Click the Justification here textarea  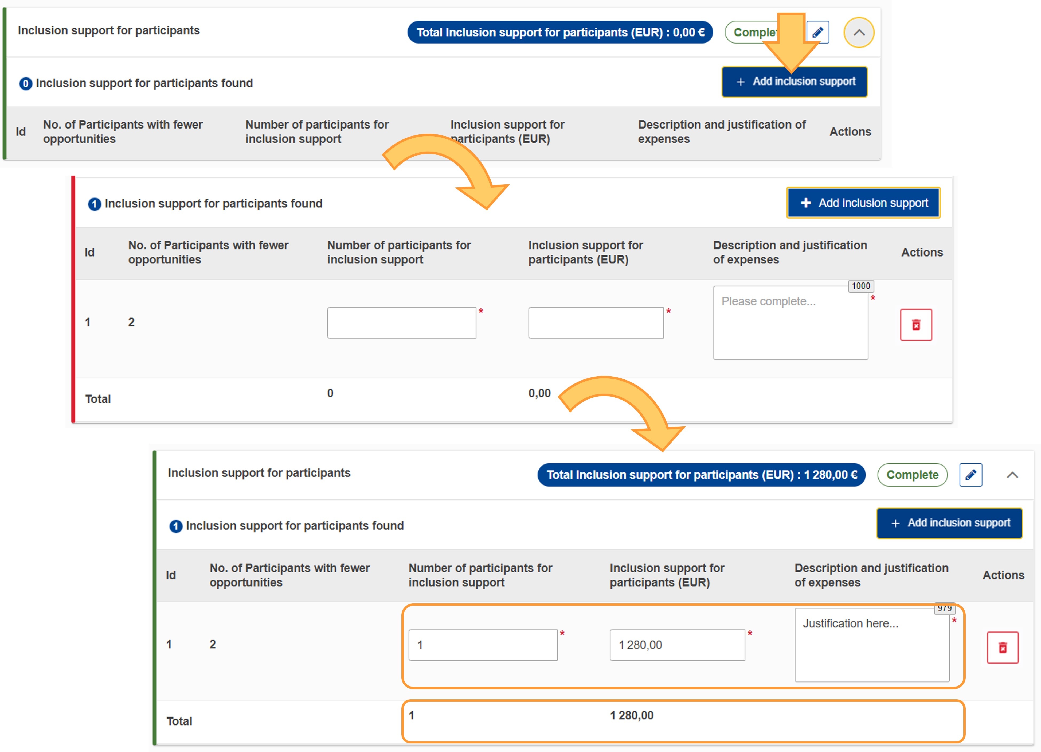pos(872,645)
